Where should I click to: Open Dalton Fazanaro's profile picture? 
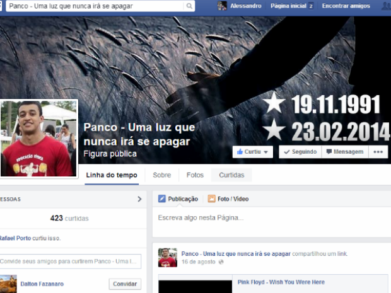click(8, 284)
